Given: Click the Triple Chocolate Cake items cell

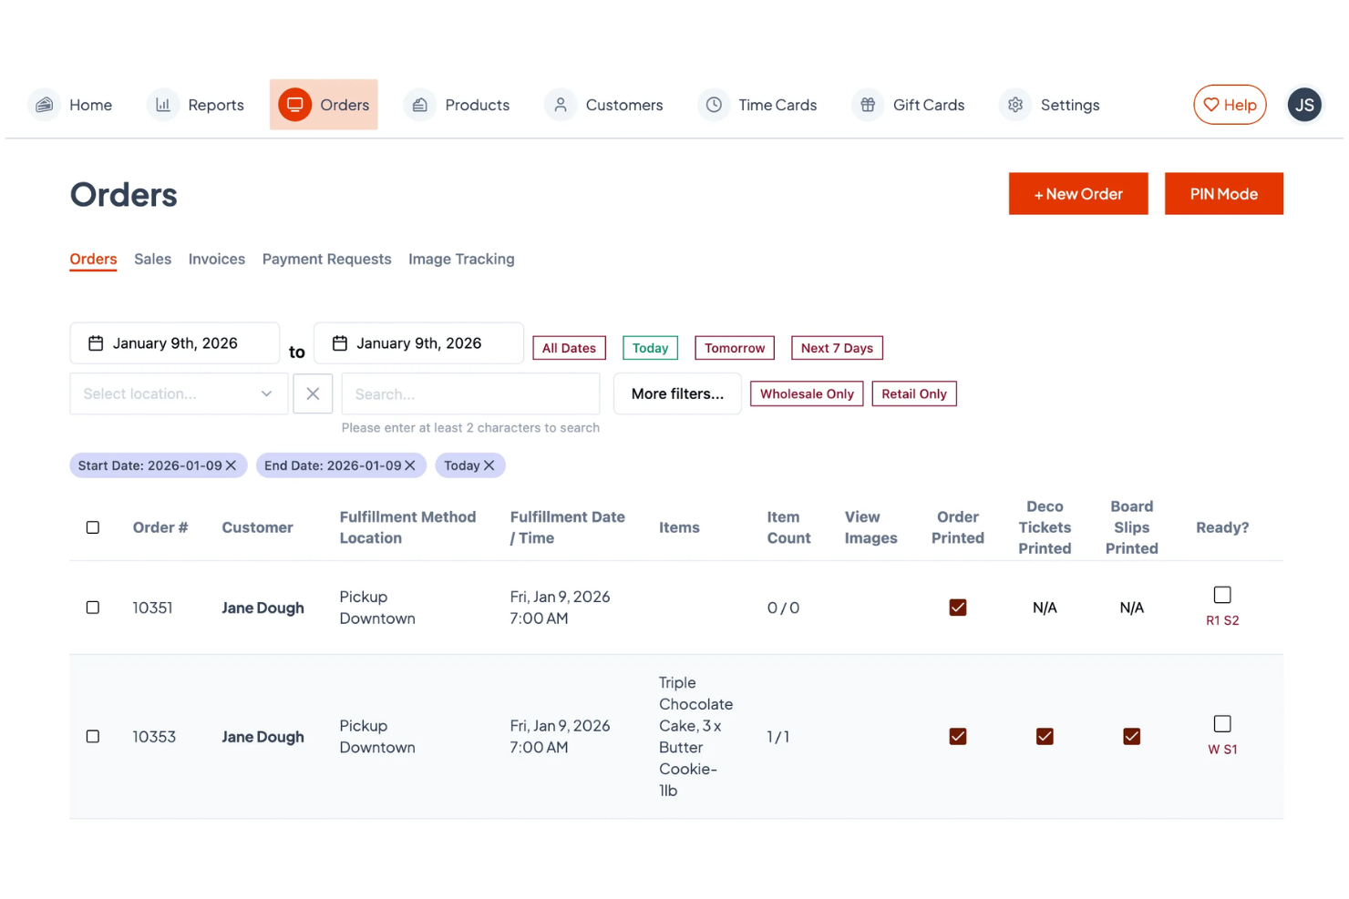Looking at the screenshot, I should pyautogui.click(x=696, y=736).
